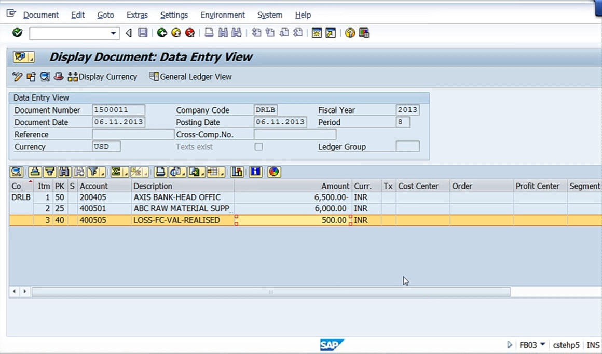Screen dimensions: 602x354
Task: Click the Sort Ascending icon
Action: 35,172
